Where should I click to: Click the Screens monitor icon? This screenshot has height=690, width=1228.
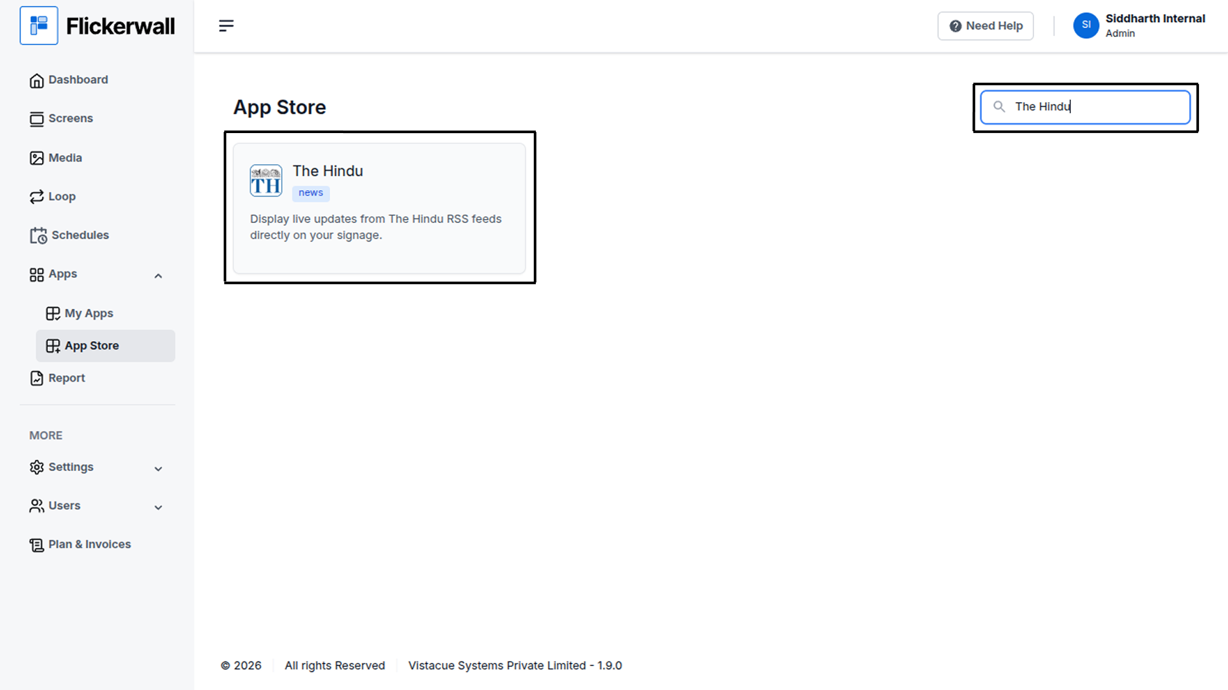click(x=37, y=119)
